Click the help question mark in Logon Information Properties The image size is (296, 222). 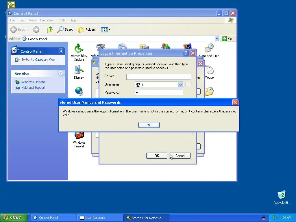coord(186,53)
